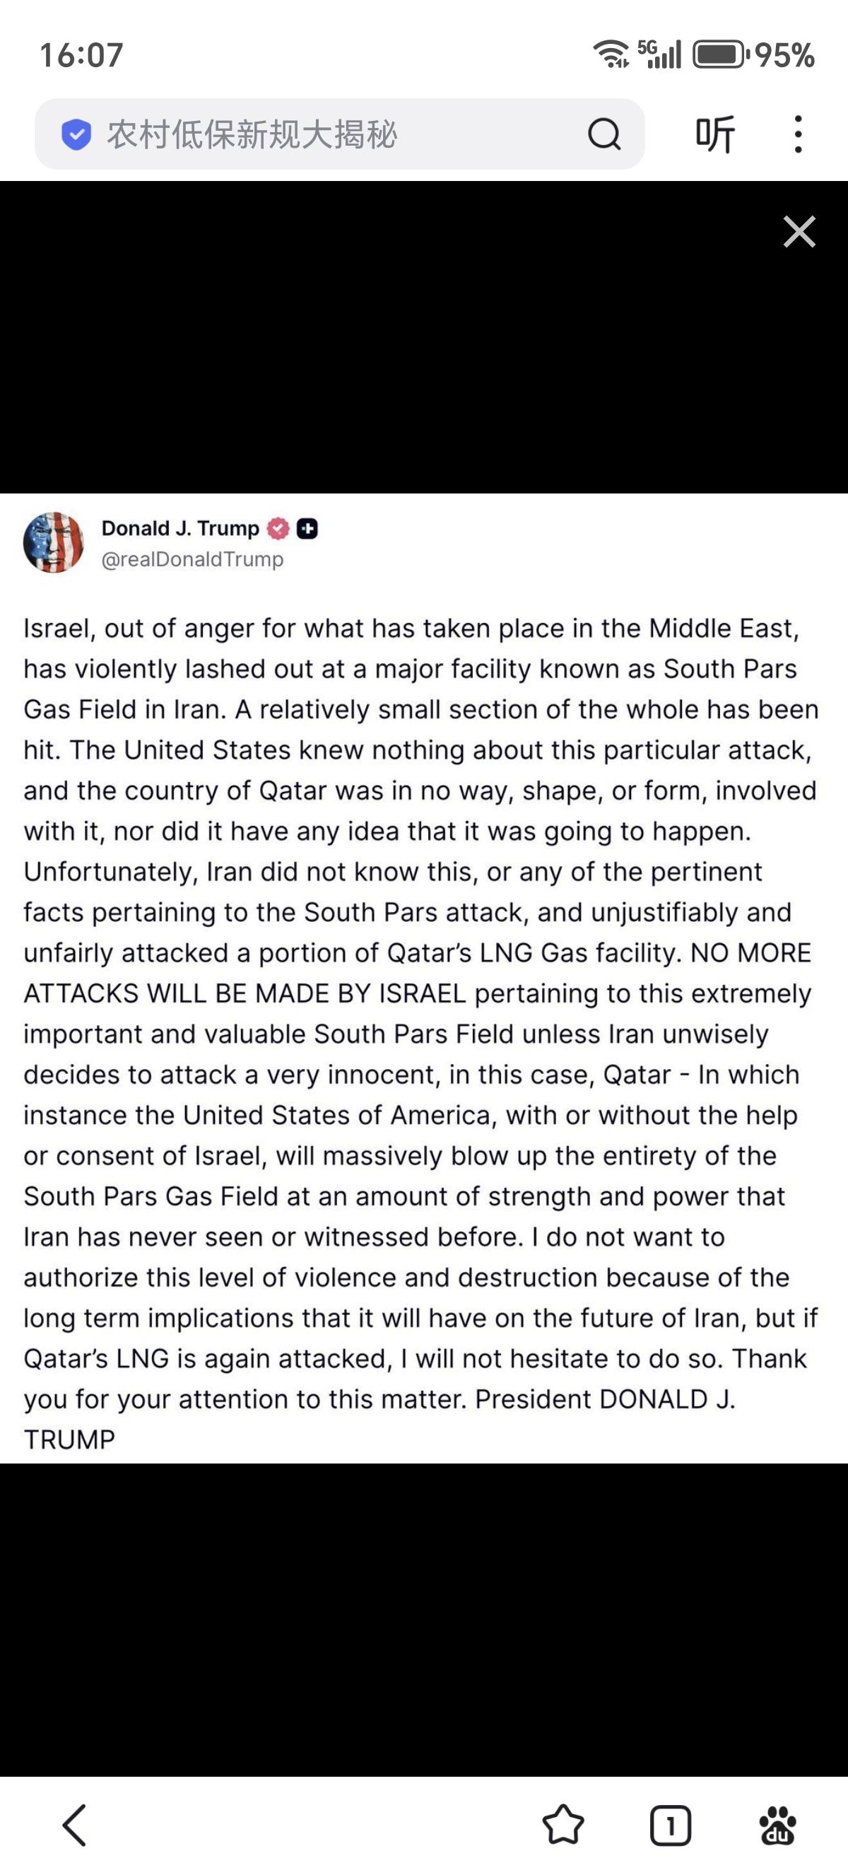
Task: Tap the Baidu paw home icon
Action: point(777,1825)
